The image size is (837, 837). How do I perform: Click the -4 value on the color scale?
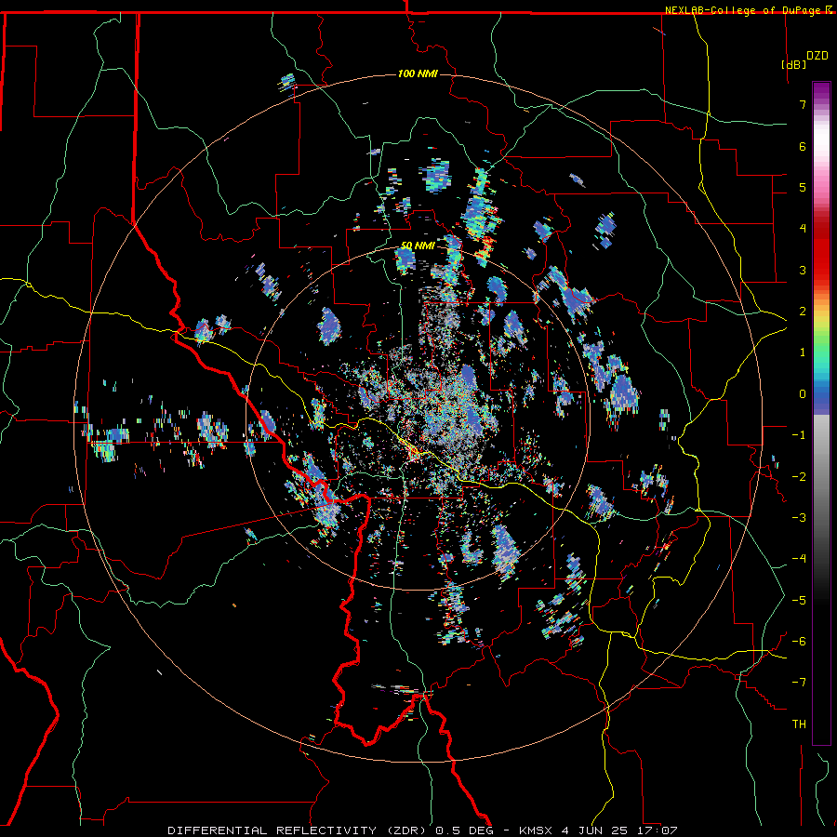pyautogui.click(x=799, y=559)
